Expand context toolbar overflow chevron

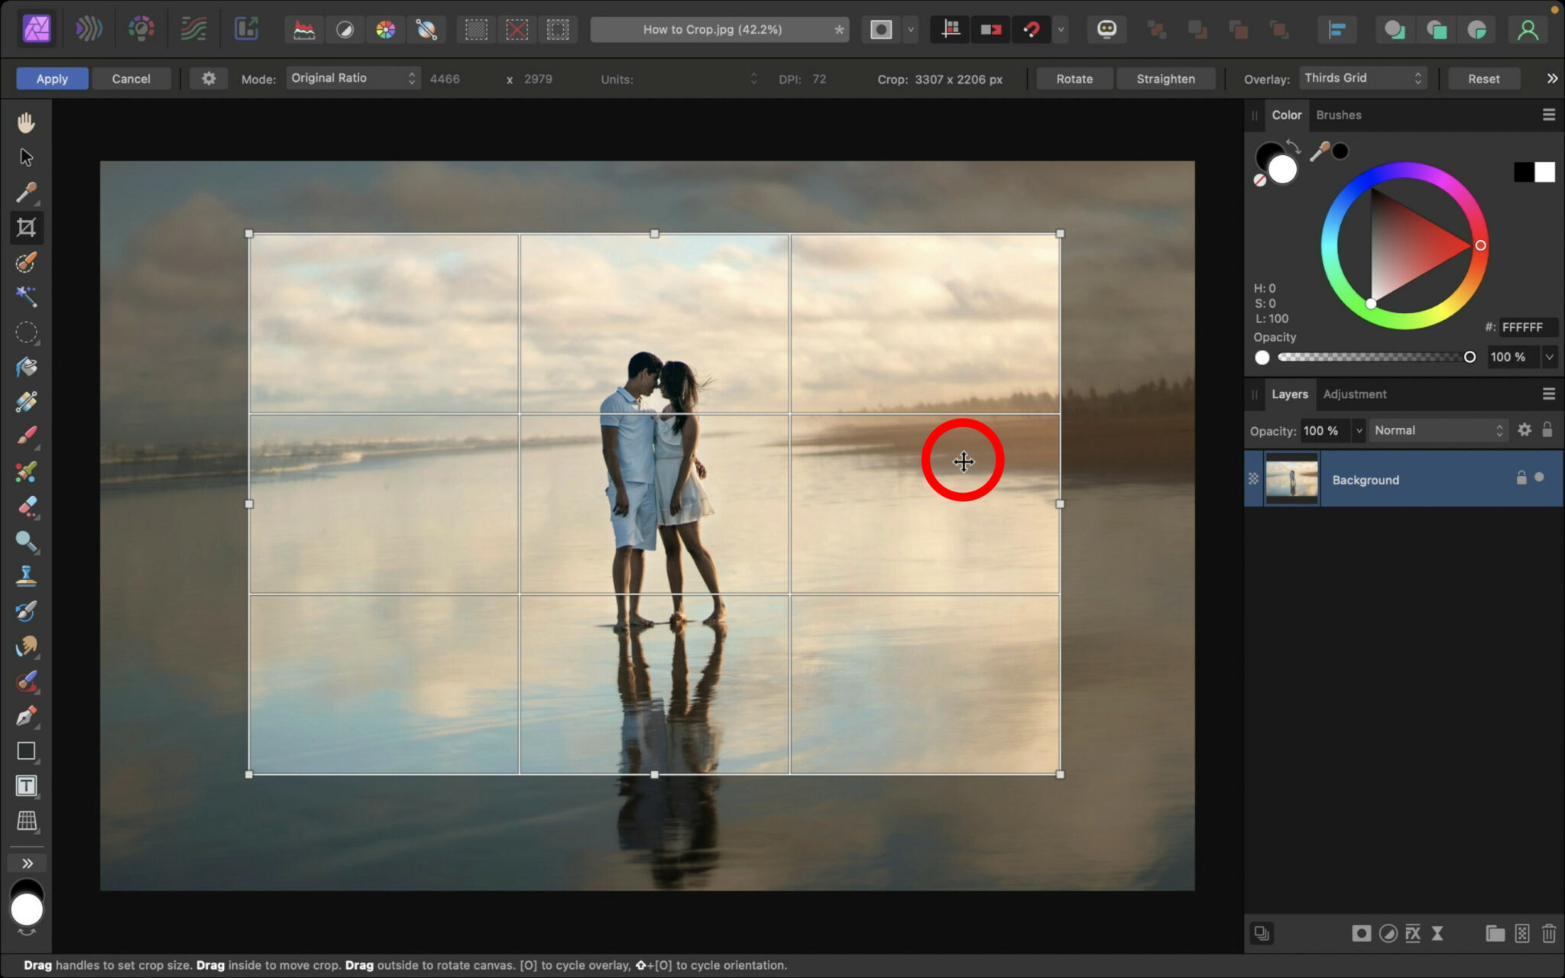point(1552,78)
